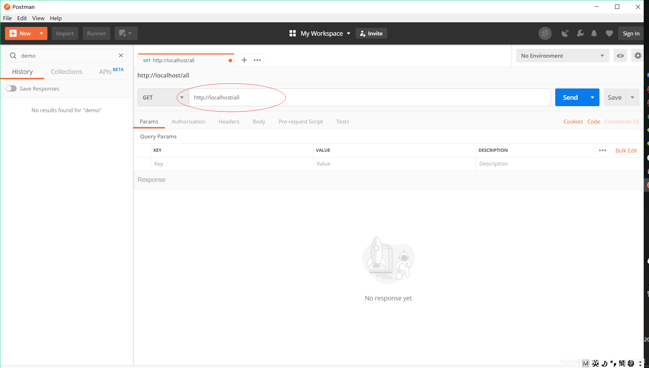
Task: Open the notifications bell
Action: pos(594,33)
